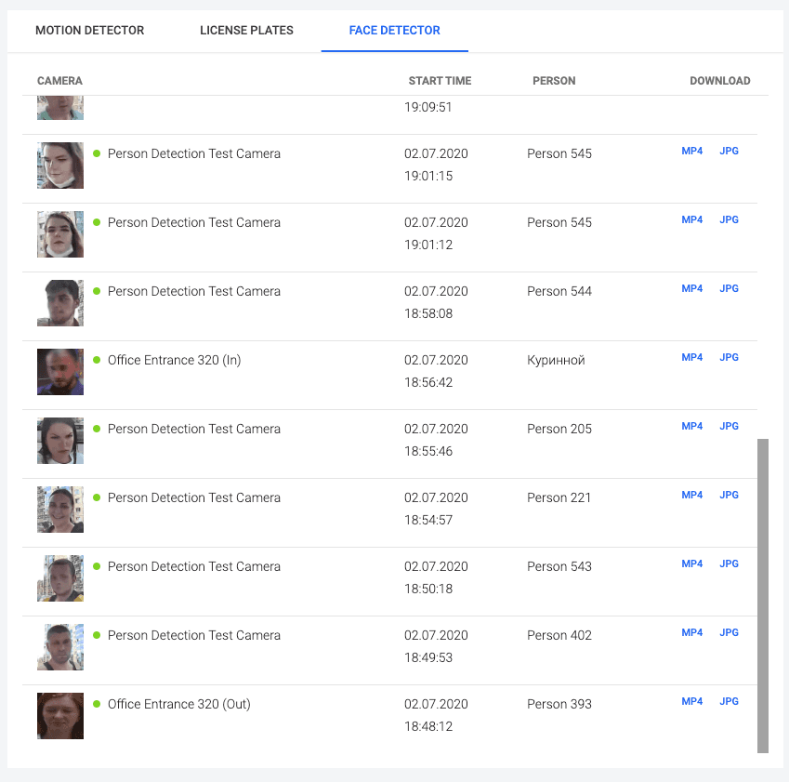Open the Person 402 detection image
Viewport: 789px width, 782px height.
[x=59, y=647]
